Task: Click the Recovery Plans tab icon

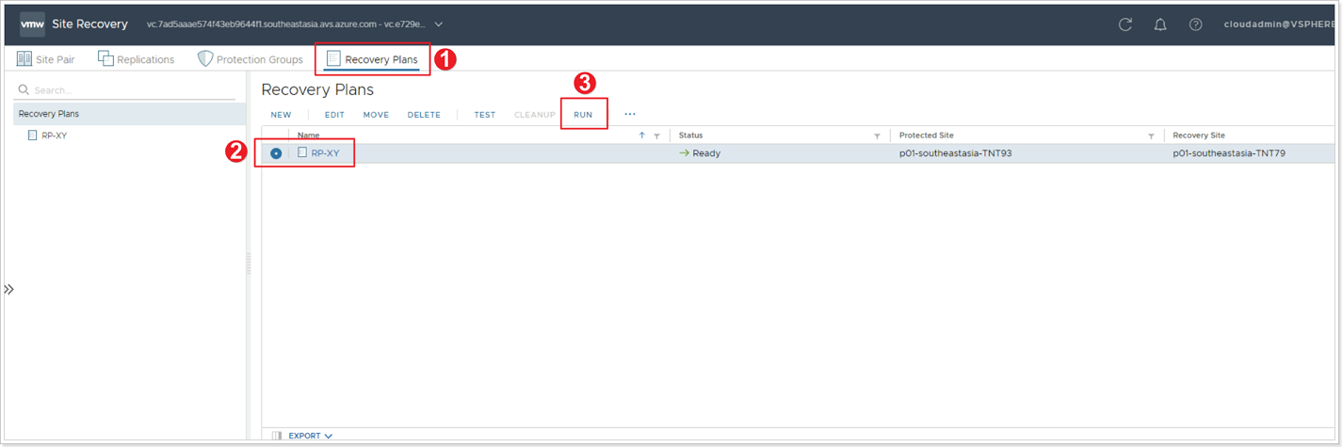Action: point(332,59)
